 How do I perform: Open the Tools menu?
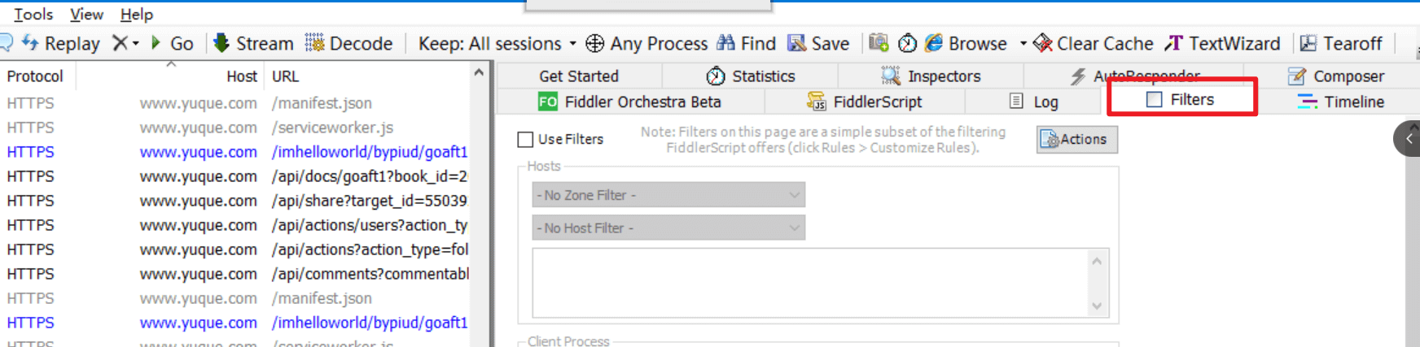(33, 14)
